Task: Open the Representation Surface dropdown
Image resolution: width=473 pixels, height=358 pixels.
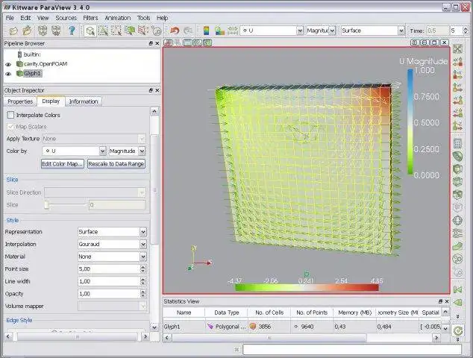Action: click(x=112, y=232)
